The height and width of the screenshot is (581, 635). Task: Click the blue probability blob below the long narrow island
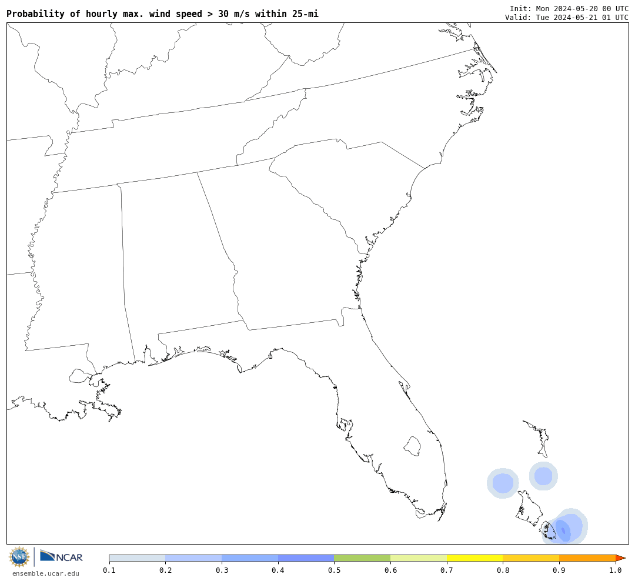click(x=543, y=476)
